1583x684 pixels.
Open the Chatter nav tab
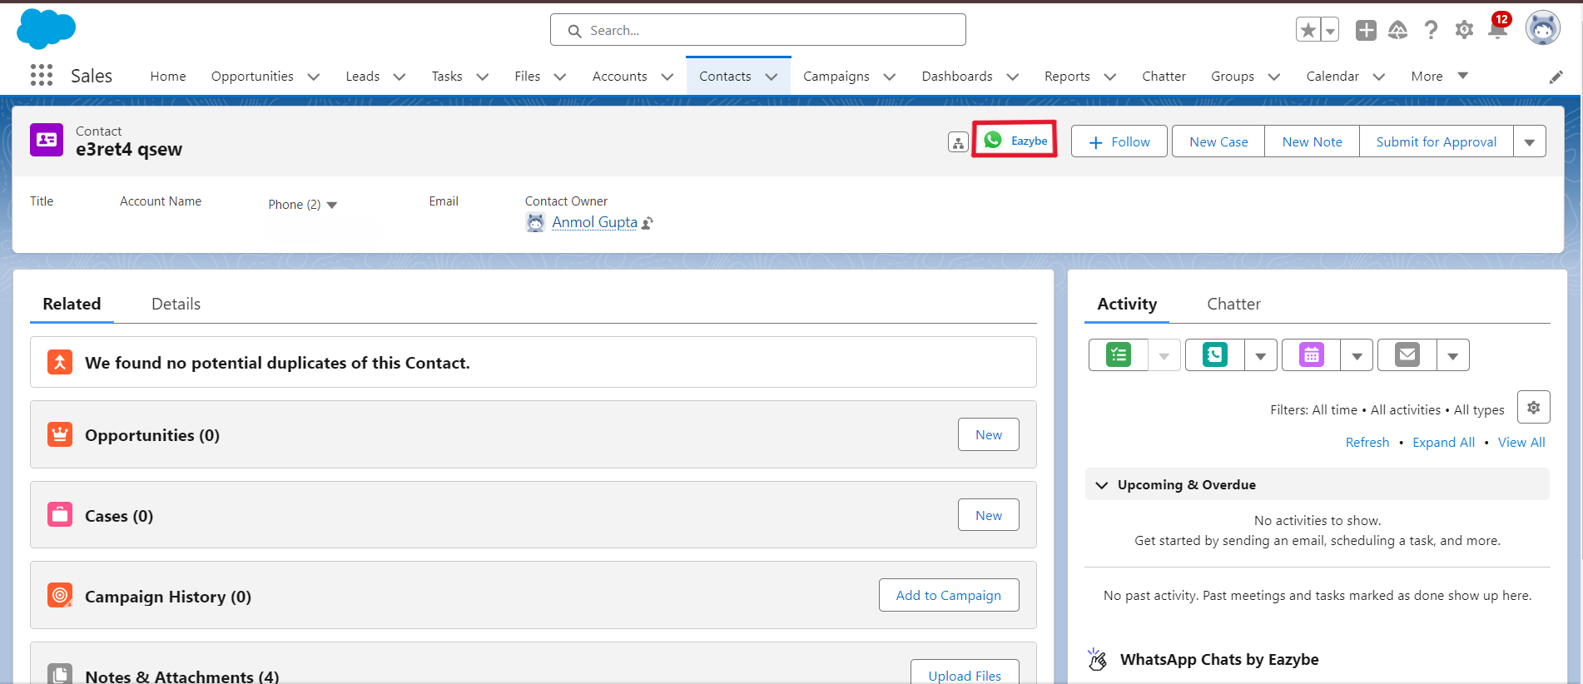click(1164, 76)
